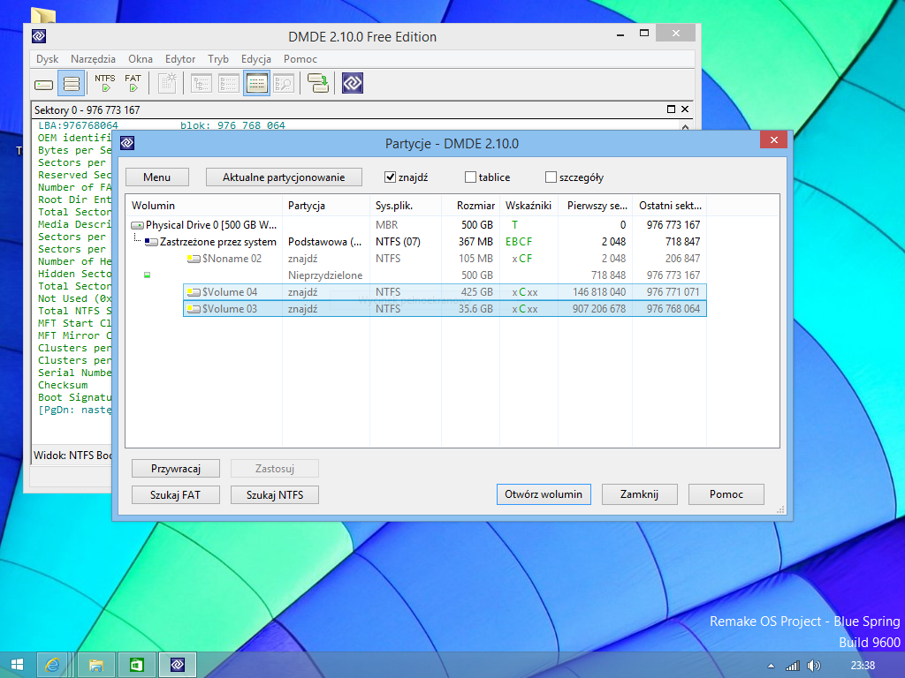The image size is (905, 678).
Task: Show hidden tray icons arrow
Action: [x=771, y=666]
